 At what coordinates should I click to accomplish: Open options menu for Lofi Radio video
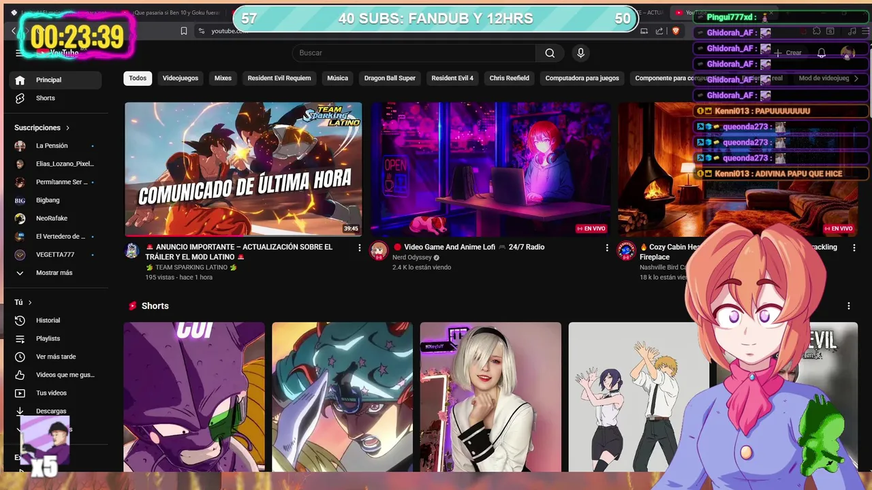coord(607,248)
